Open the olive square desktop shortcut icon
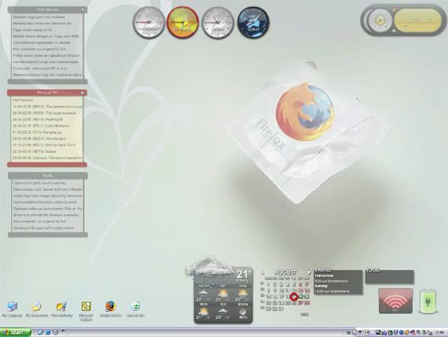 [x=86, y=310]
